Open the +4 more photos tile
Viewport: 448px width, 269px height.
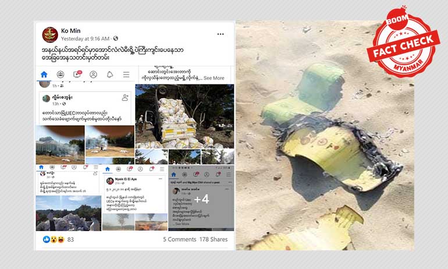point(201,198)
